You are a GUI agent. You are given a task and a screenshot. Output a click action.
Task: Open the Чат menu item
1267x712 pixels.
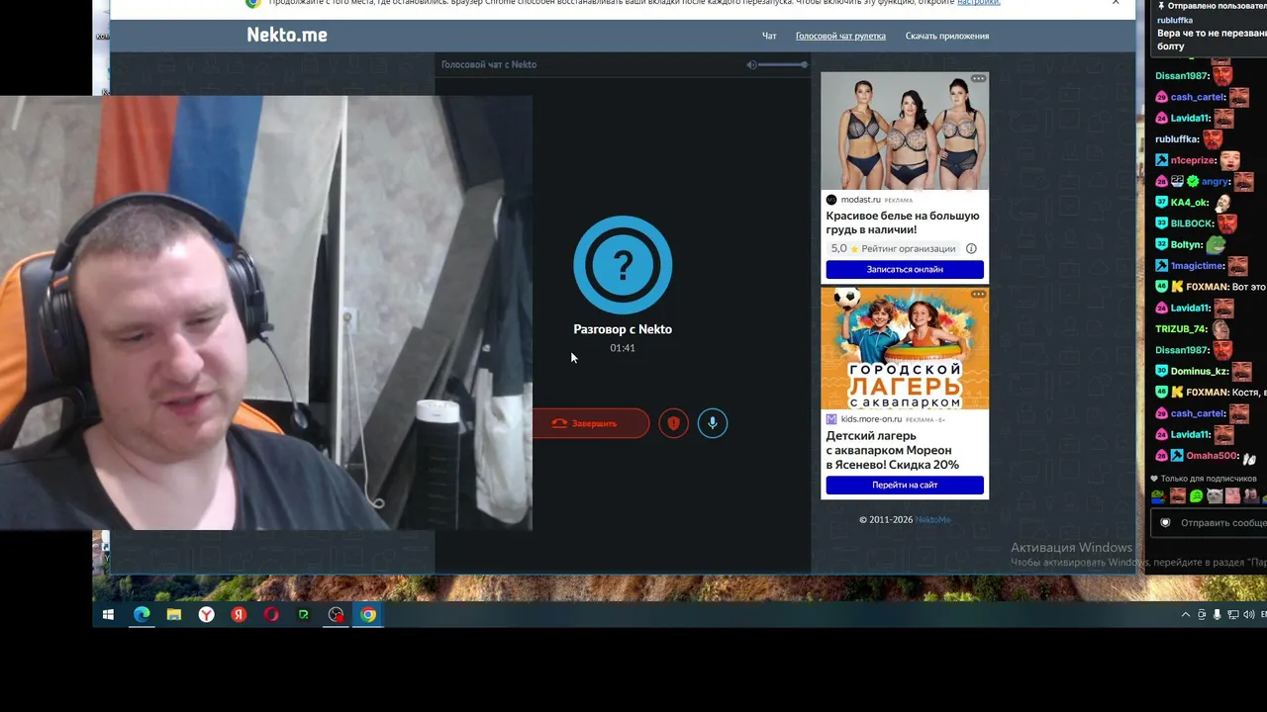click(769, 36)
